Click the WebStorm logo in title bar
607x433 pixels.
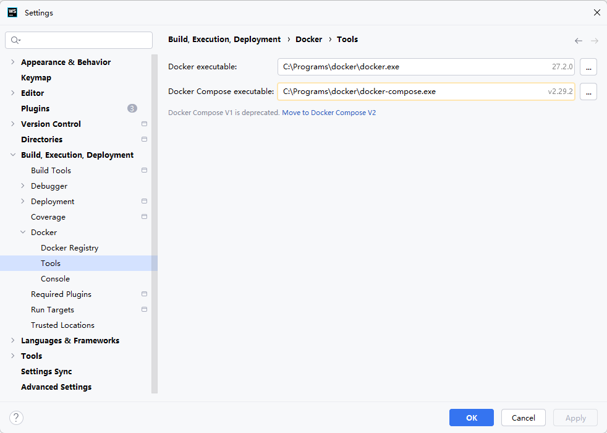12,12
